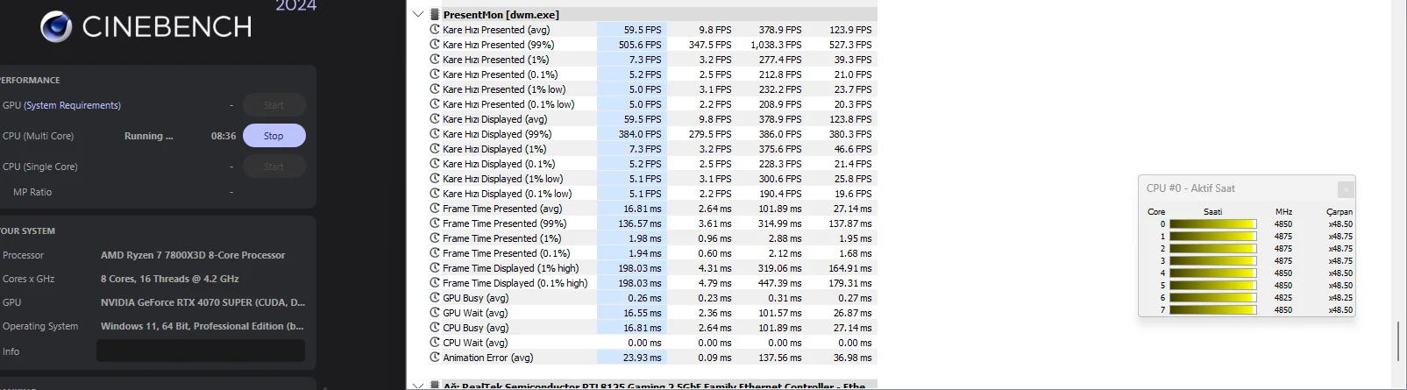The height and width of the screenshot is (390, 1407).
Task: Click the Info text field in Cinebench
Action: coord(201,351)
